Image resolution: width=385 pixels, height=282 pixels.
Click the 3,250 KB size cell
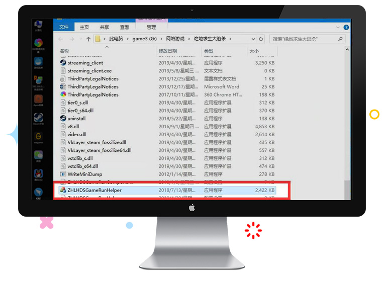coord(265,63)
